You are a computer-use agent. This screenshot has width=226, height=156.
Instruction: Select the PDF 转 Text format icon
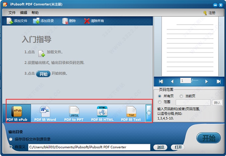pyautogui.click(x=131, y=111)
